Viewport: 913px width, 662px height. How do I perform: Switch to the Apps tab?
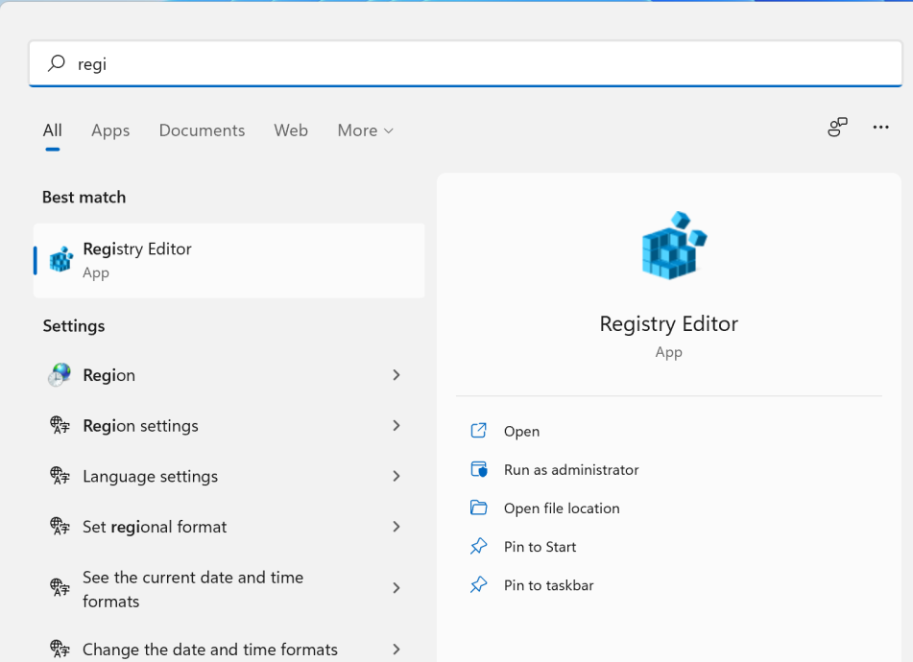[x=110, y=130]
